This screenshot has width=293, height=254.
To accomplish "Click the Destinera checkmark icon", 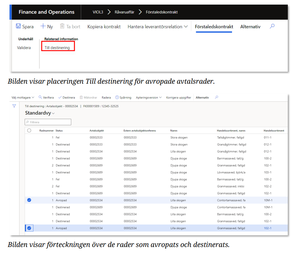I will tap(60, 97).
